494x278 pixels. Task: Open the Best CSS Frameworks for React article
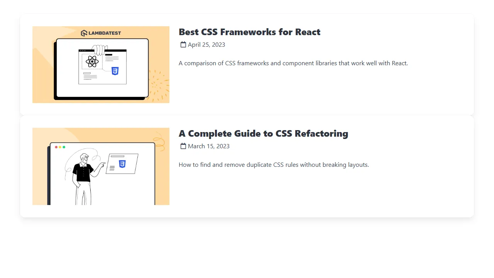(x=249, y=32)
